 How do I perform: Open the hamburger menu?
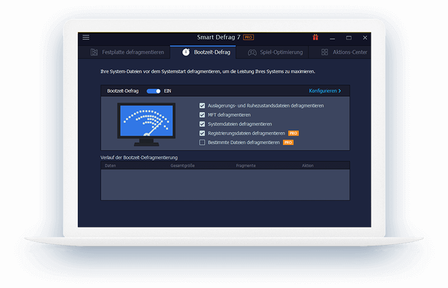coord(86,37)
